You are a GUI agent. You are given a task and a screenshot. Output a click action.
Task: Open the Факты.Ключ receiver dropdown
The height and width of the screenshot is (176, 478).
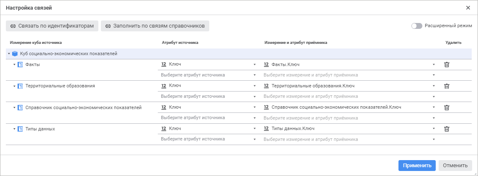pyautogui.click(x=434, y=64)
